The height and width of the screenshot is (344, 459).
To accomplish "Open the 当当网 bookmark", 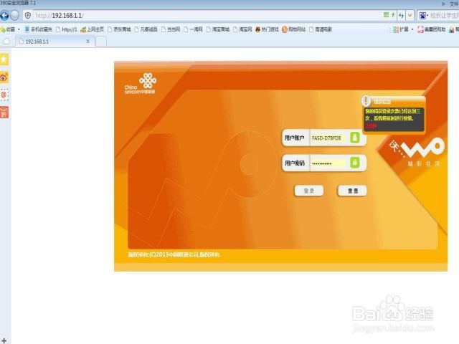I will pyautogui.click(x=171, y=29).
